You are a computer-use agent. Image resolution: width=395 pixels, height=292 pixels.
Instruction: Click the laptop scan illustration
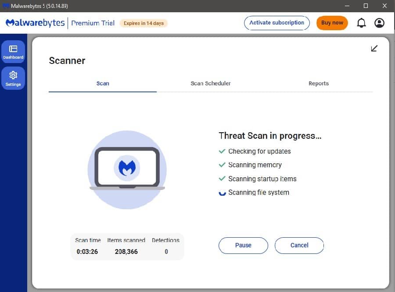127,169
